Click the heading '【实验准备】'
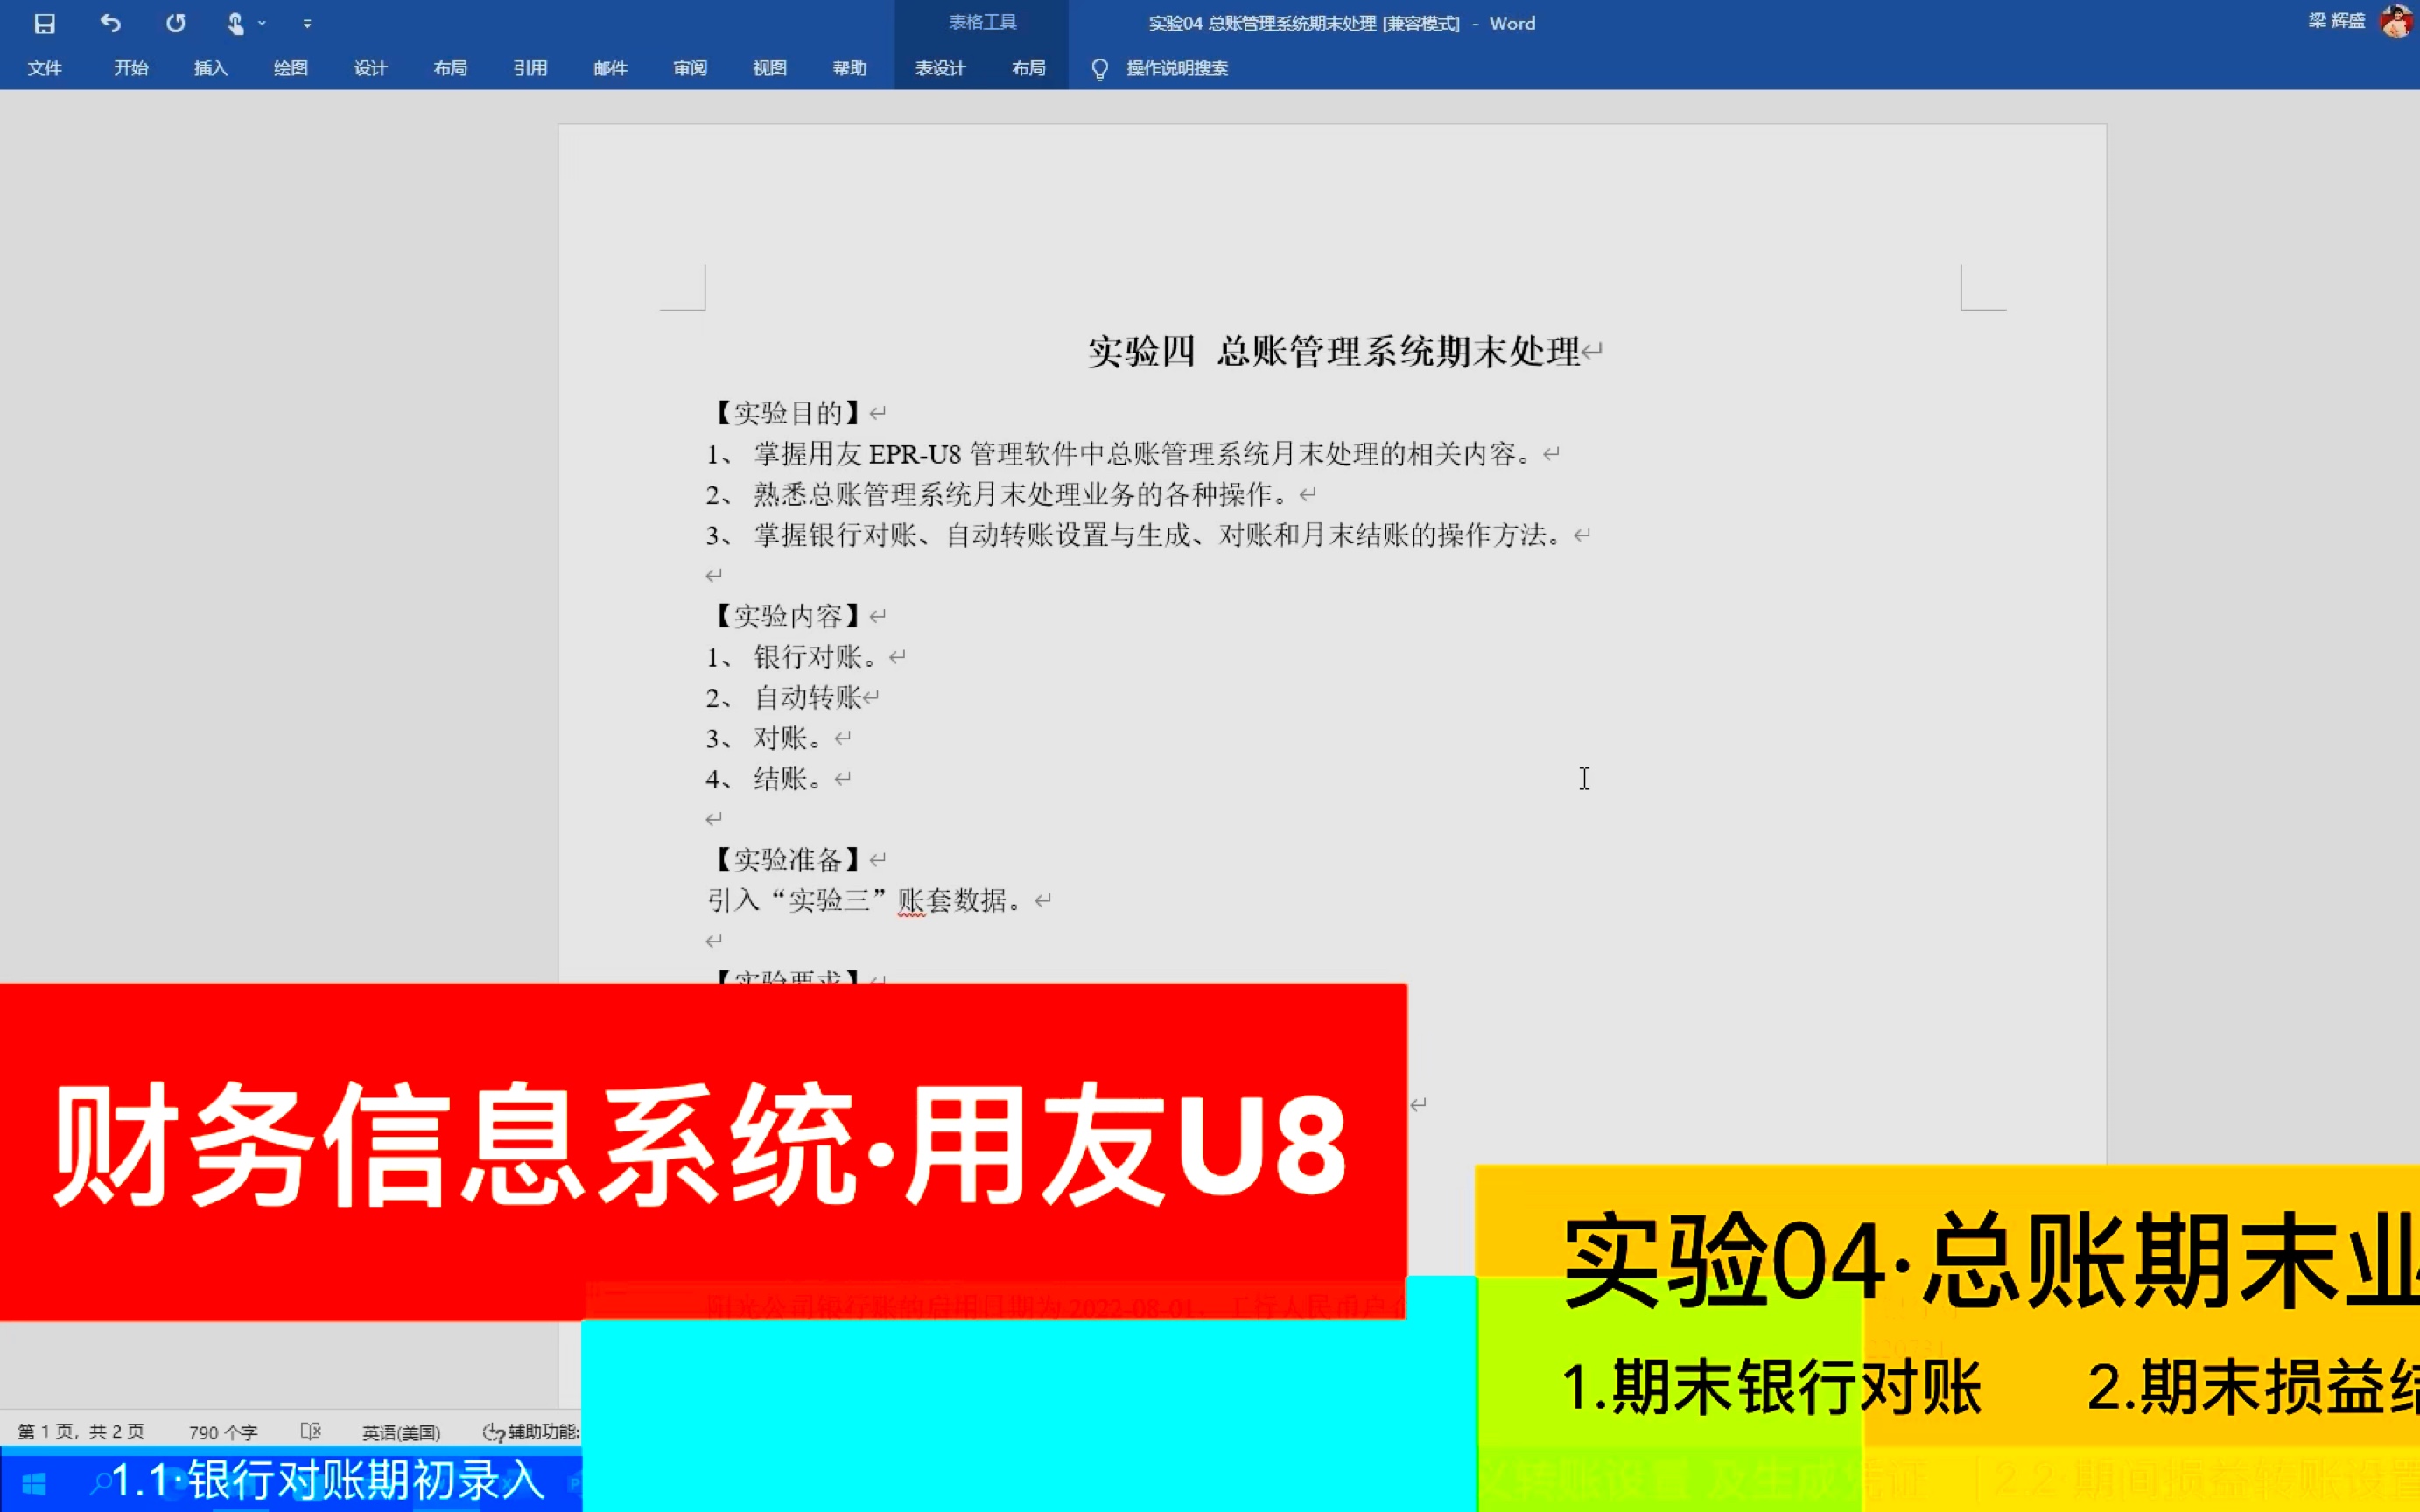The height and width of the screenshot is (1512, 2420). [786, 859]
